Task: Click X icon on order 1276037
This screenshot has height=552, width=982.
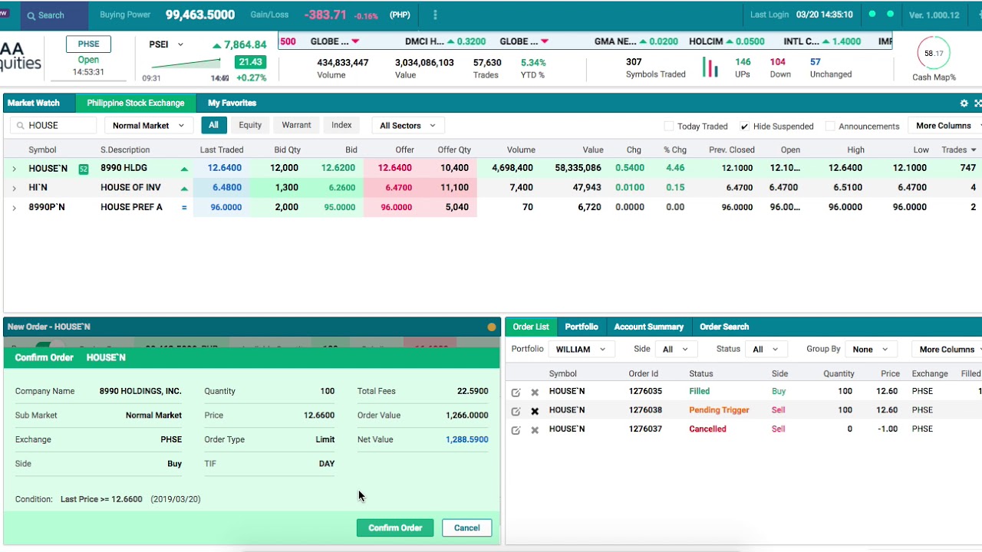Action: pyautogui.click(x=535, y=430)
